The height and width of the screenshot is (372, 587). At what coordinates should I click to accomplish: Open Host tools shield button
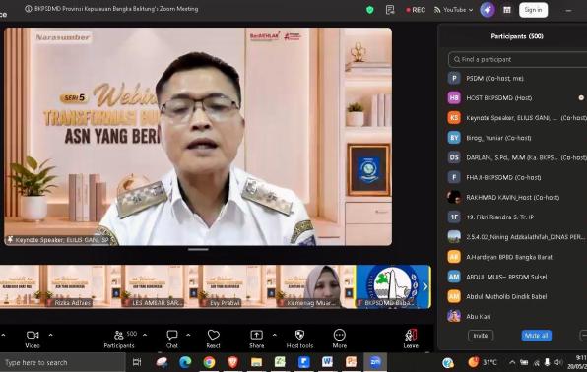click(x=299, y=340)
